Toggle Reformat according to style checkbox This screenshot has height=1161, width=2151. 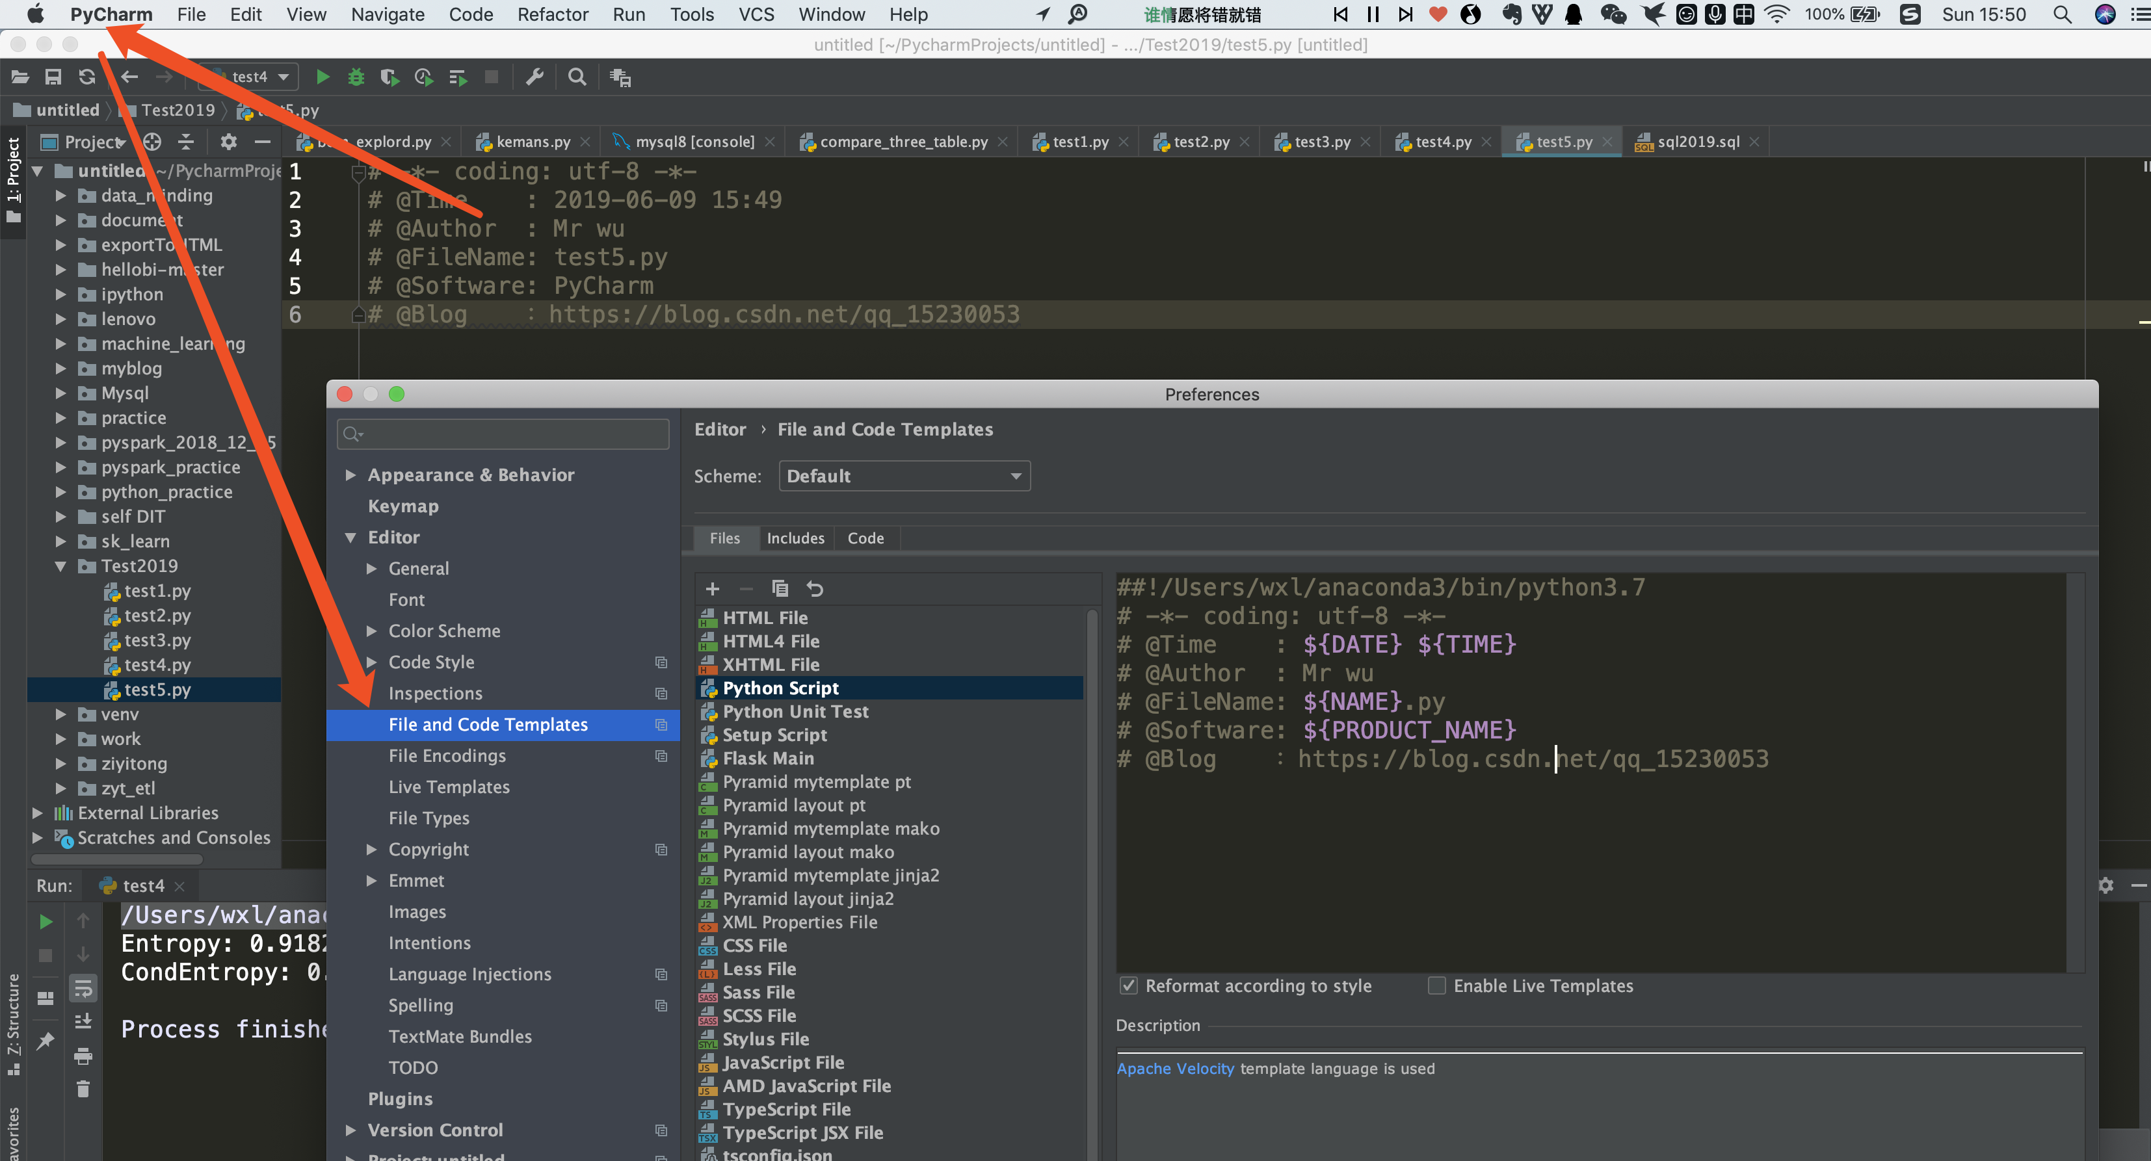pos(1129,985)
